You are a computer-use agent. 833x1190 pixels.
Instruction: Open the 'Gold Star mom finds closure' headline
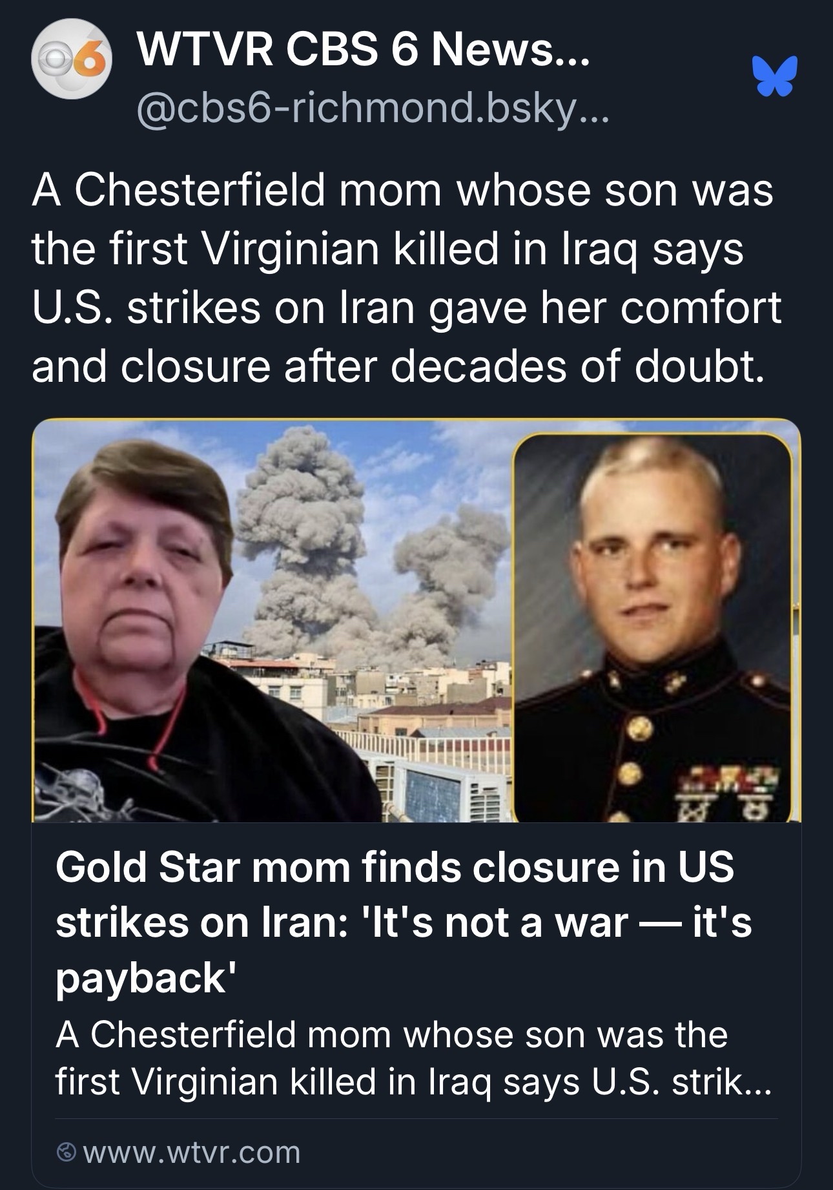point(394,921)
